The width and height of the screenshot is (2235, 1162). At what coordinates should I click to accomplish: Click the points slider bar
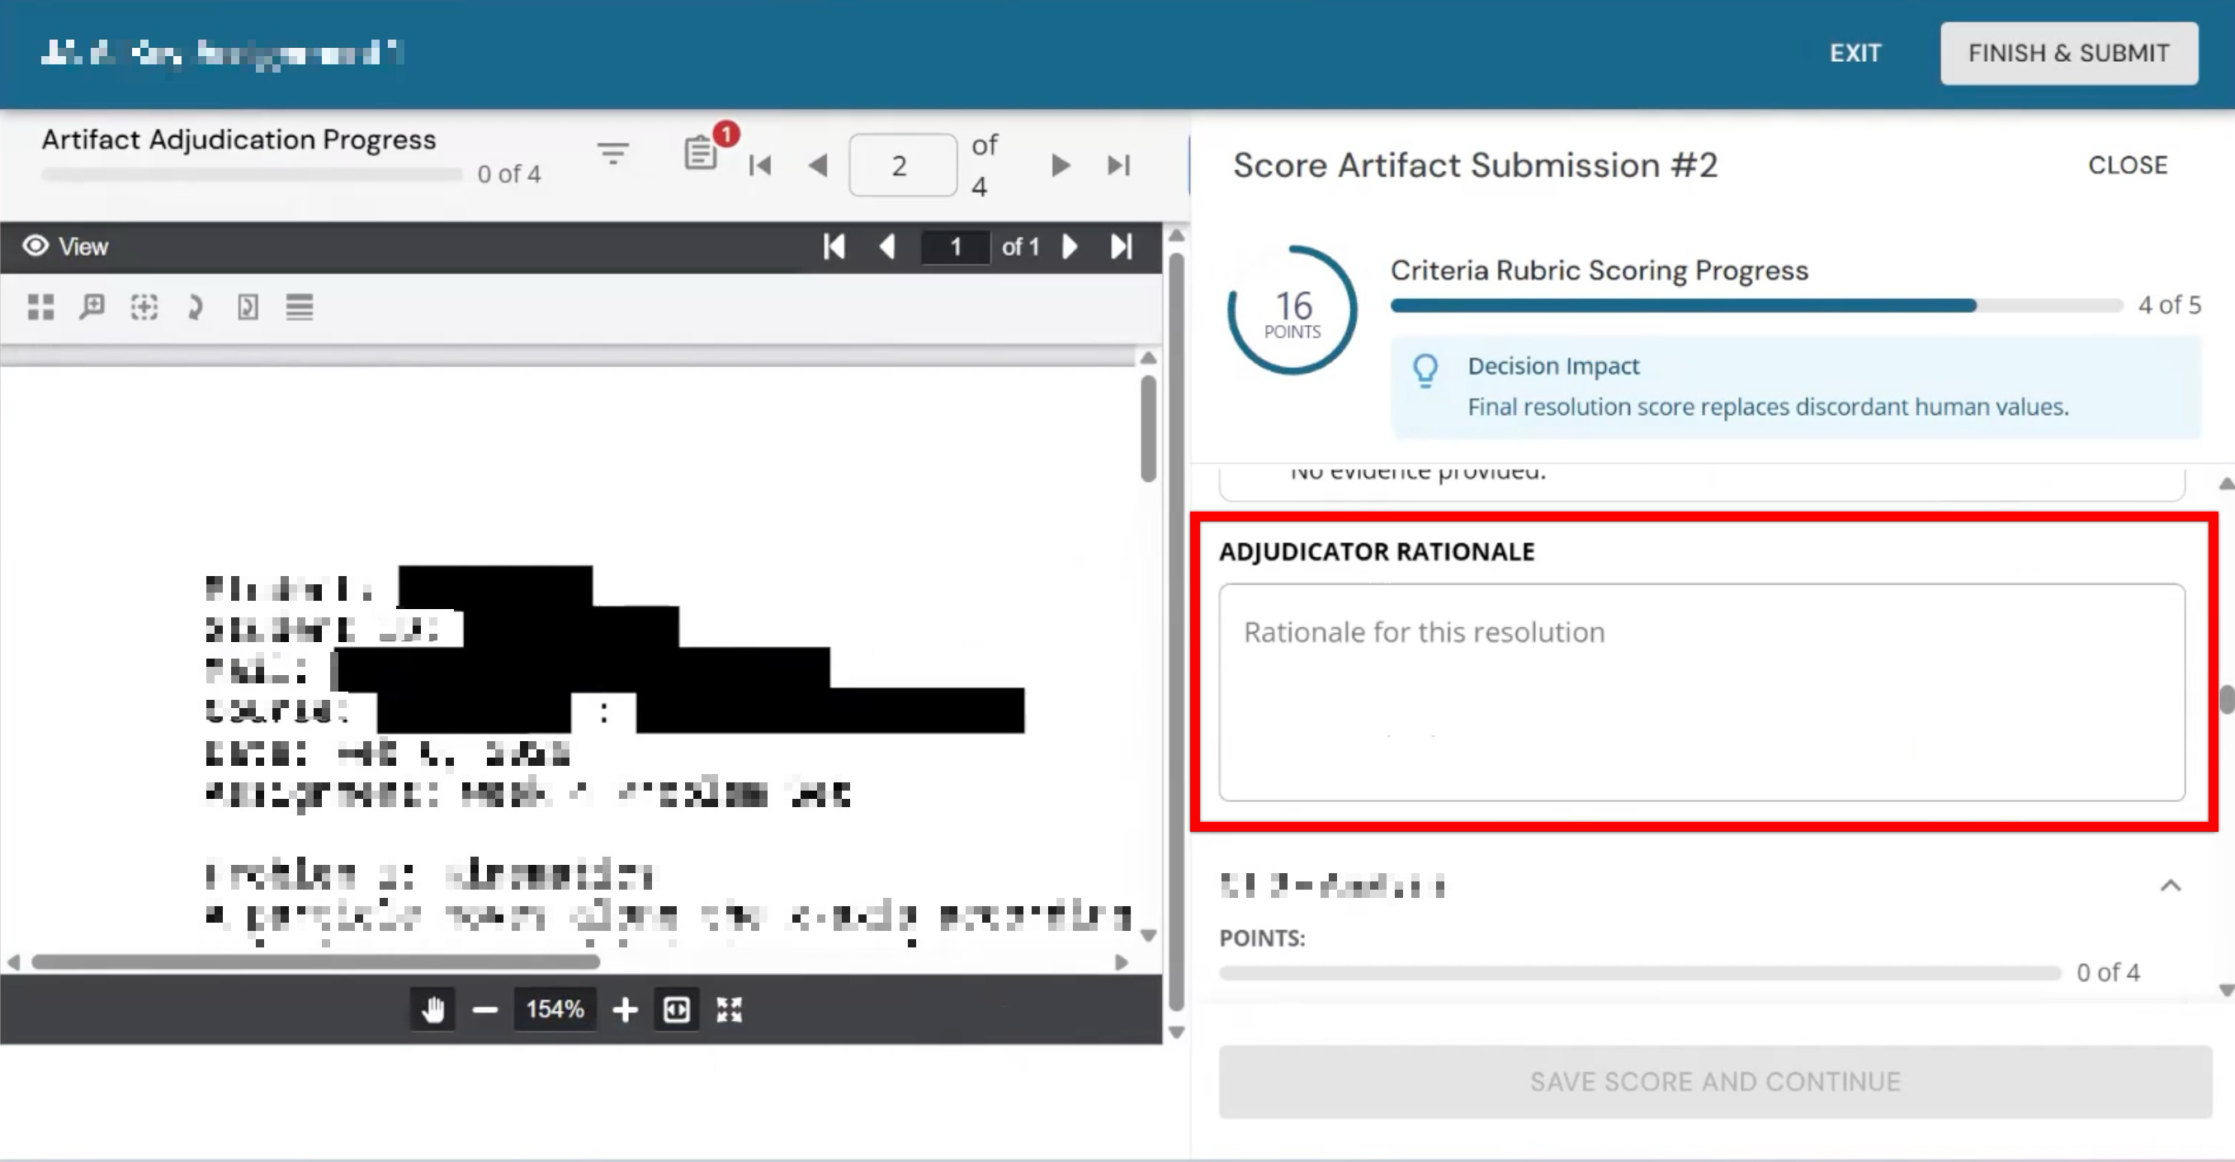coord(1640,974)
